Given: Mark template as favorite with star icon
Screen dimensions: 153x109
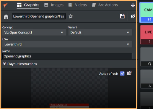Looking at the screenshot, I should 71,16.
